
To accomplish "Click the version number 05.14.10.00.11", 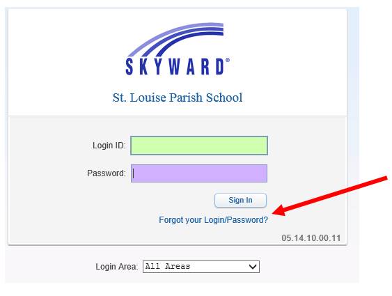I will (311, 238).
